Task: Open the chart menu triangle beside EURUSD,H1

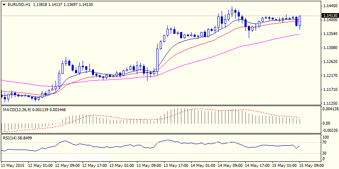Action: 4,5
